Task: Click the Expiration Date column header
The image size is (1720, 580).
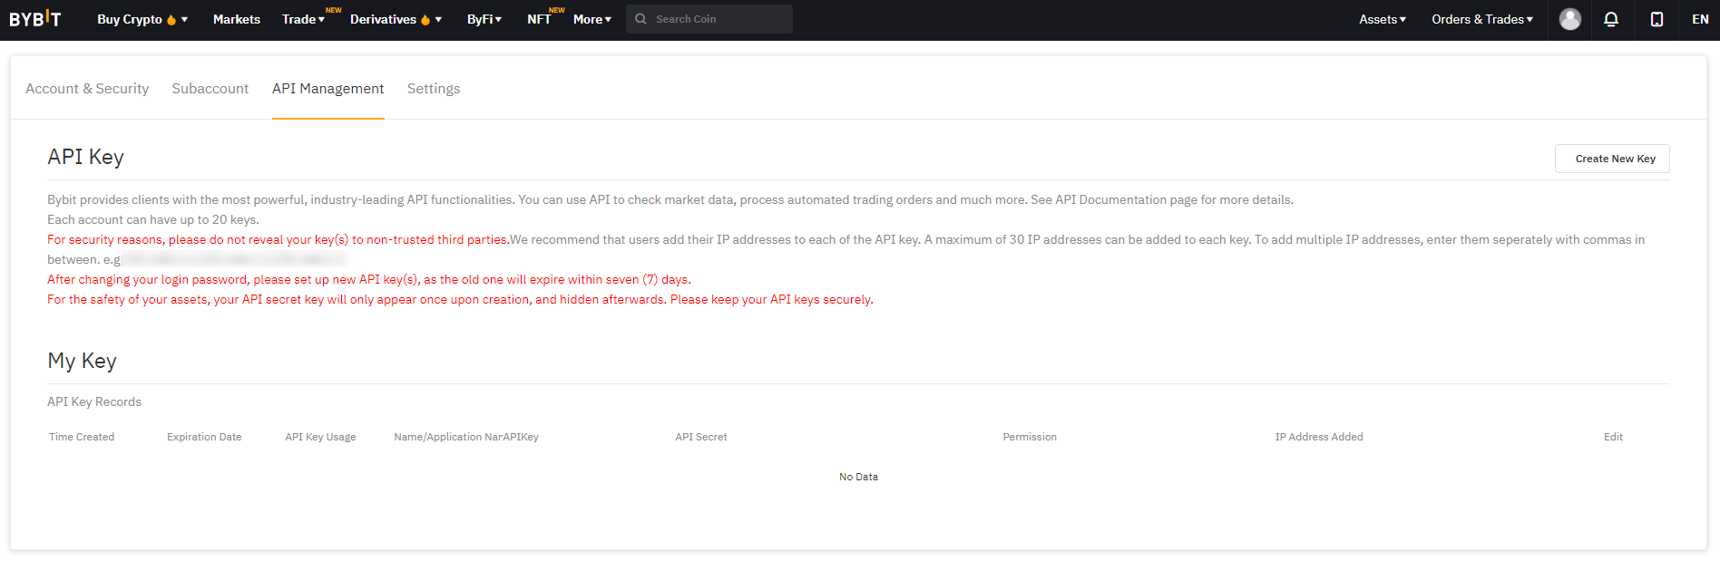Action: pyautogui.click(x=204, y=437)
